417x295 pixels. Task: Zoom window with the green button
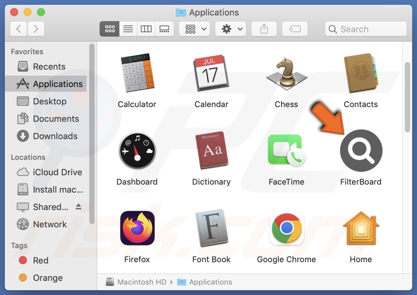[x=41, y=12]
